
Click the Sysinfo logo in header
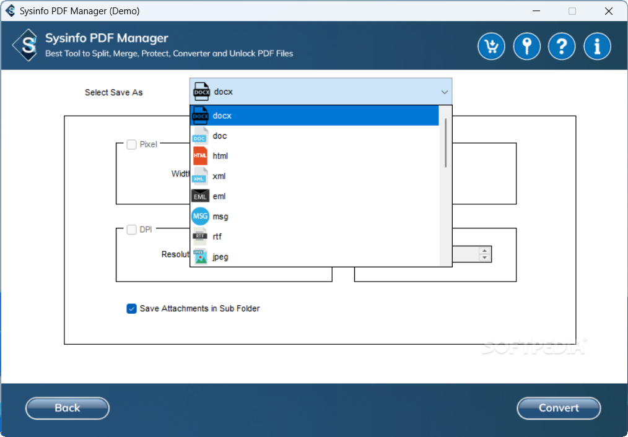click(x=25, y=45)
